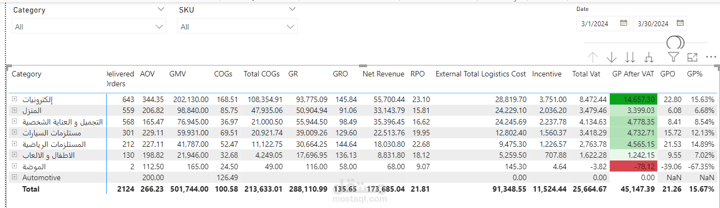Expand the Automotive category row
Image resolution: width=720 pixels, height=208 pixels.
click(14, 177)
